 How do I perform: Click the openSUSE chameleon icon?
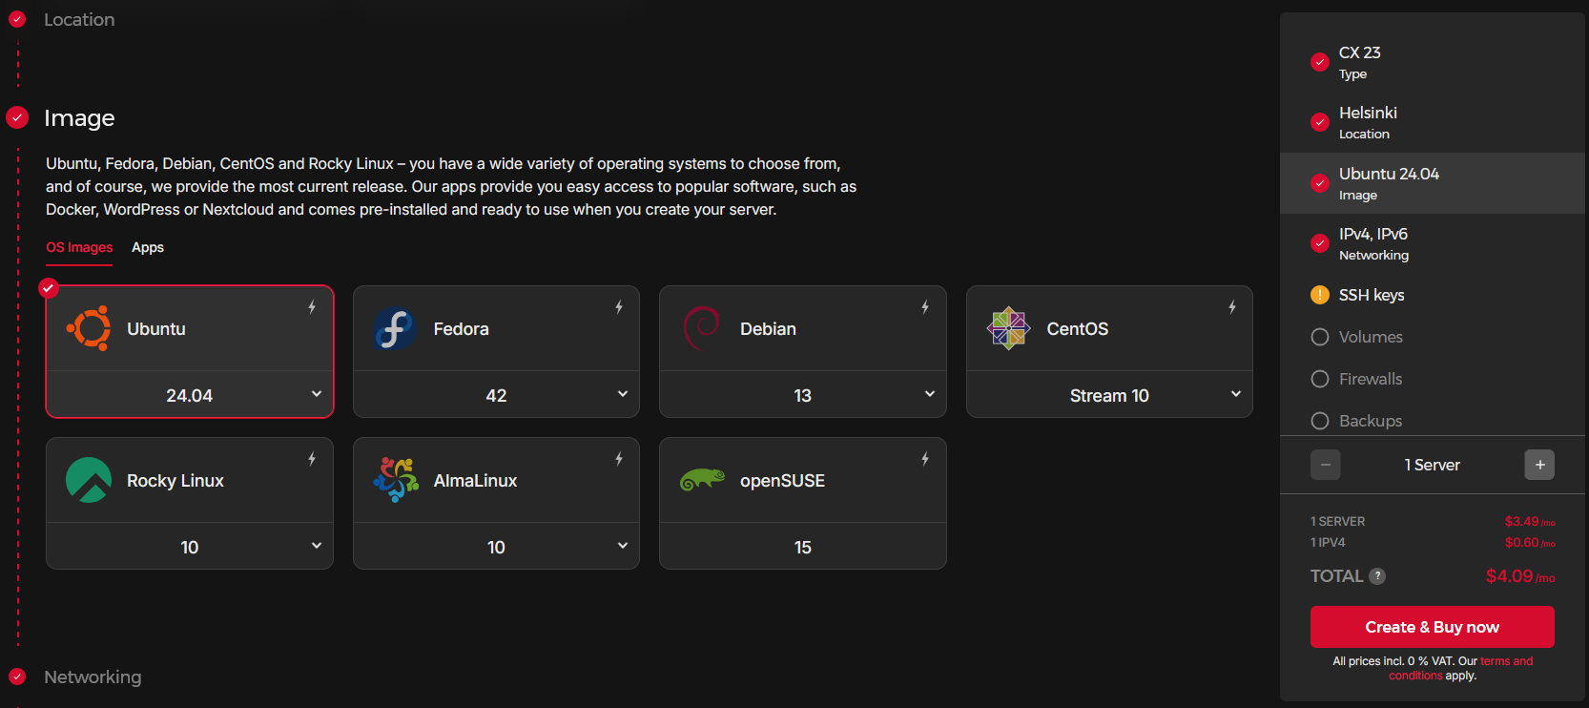point(702,480)
